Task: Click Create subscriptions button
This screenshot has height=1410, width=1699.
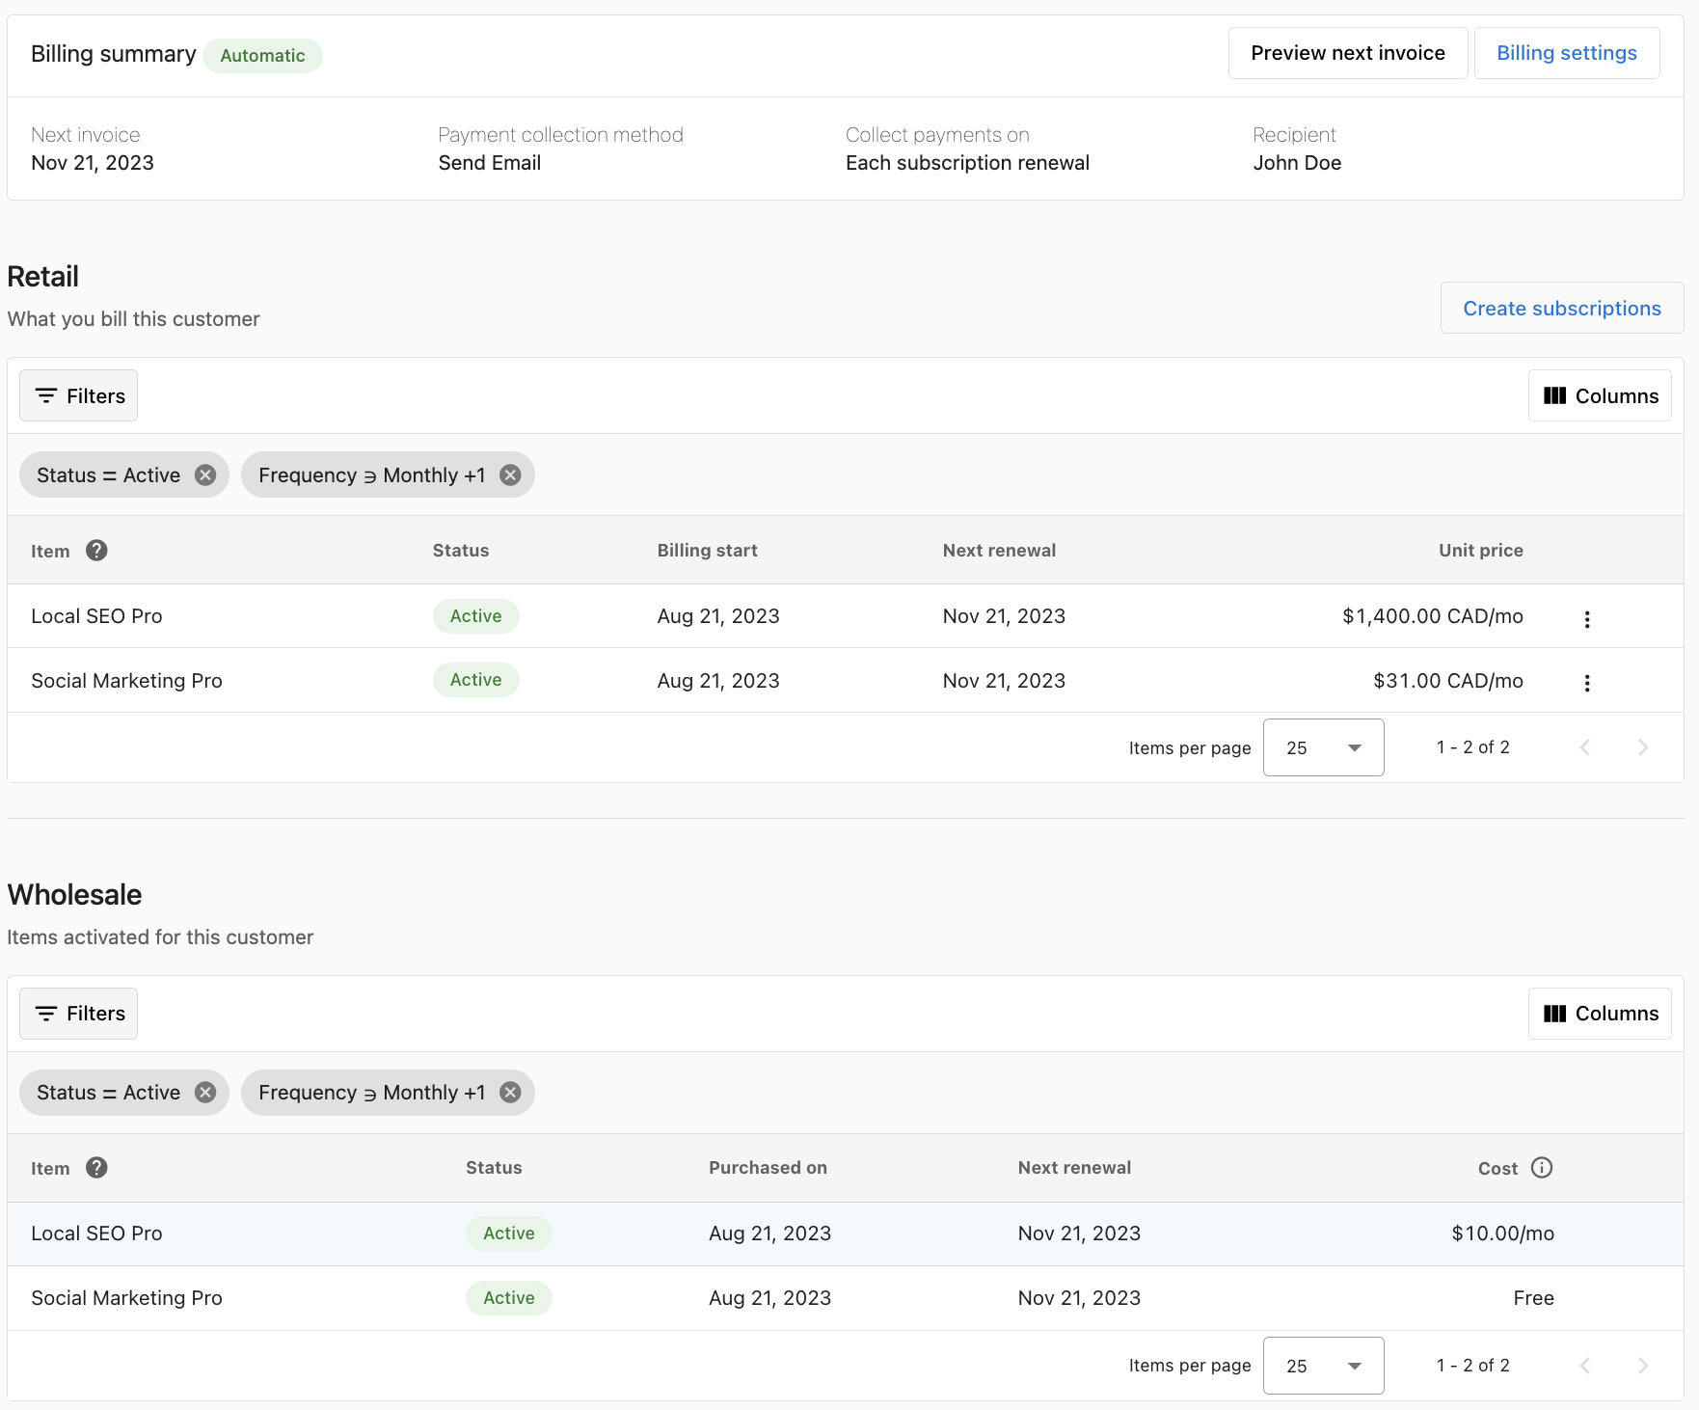Action: pyautogui.click(x=1561, y=309)
